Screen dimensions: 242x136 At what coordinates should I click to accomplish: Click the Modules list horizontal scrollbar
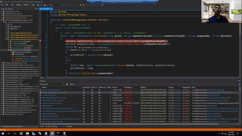130,124
